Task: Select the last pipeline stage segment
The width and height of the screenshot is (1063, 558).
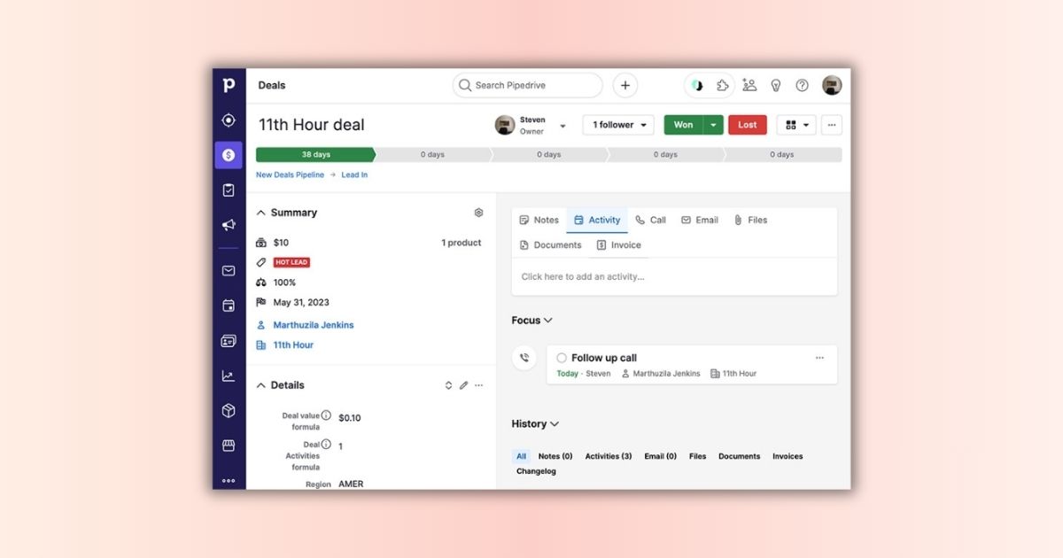Action: (x=782, y=155)
